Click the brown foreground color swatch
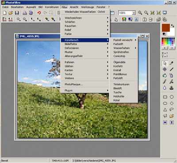 [165, 28]
